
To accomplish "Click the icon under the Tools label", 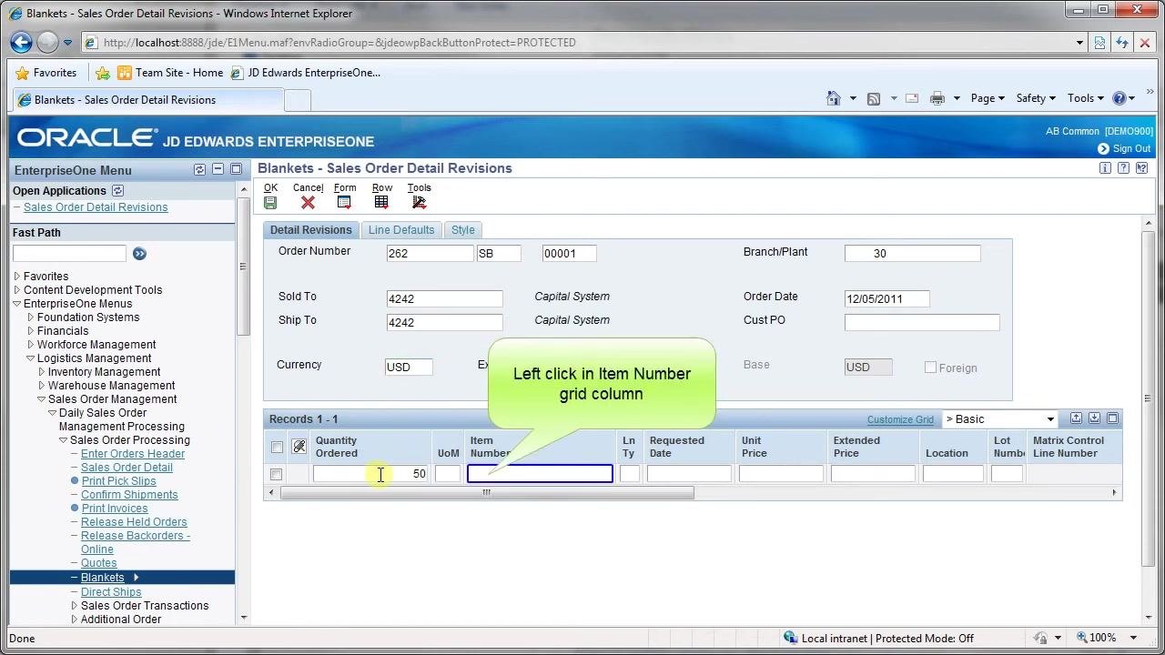I will [419, 203].
